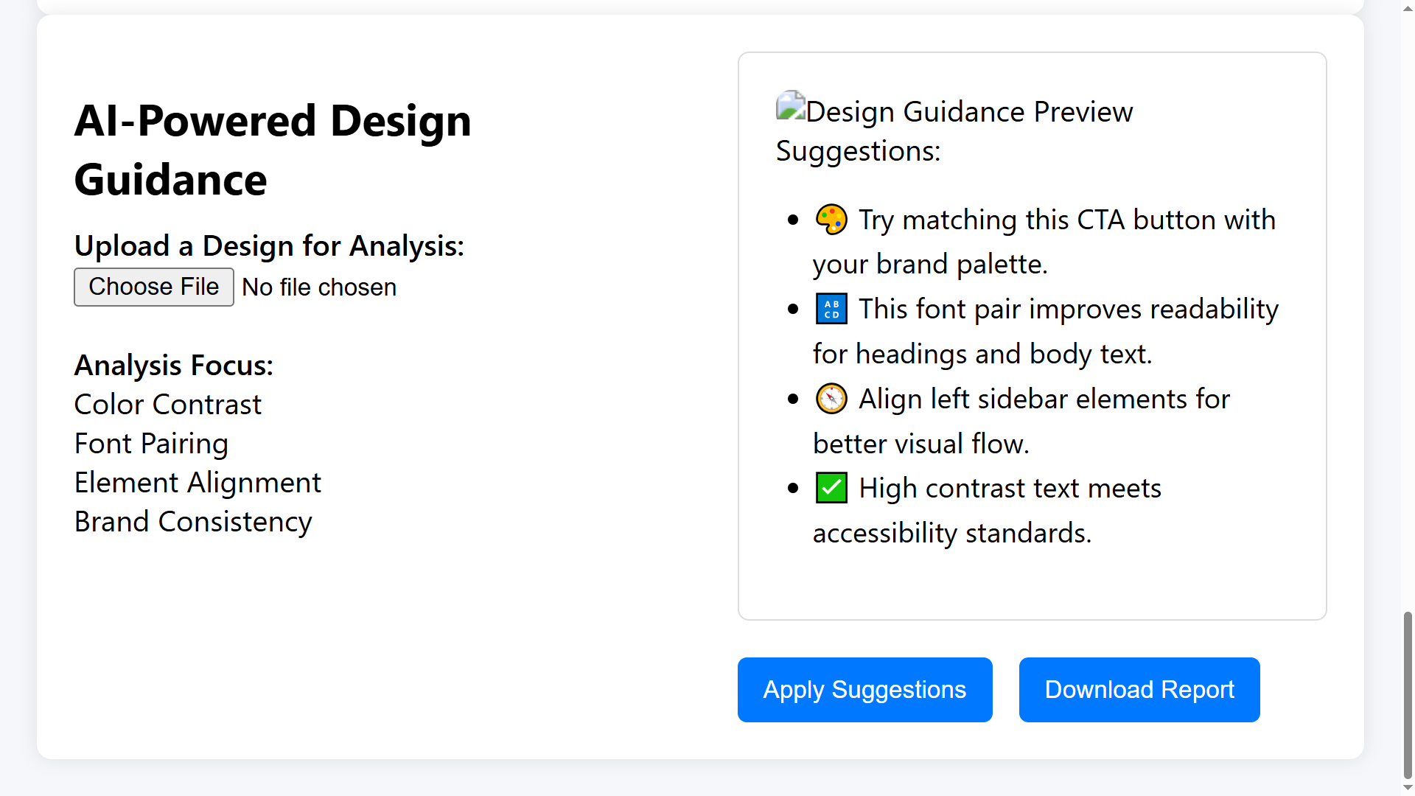Select the Brand Consistency focus item
The height and width of the screenshot is (796, 1415).
click(x=193, y=522)
